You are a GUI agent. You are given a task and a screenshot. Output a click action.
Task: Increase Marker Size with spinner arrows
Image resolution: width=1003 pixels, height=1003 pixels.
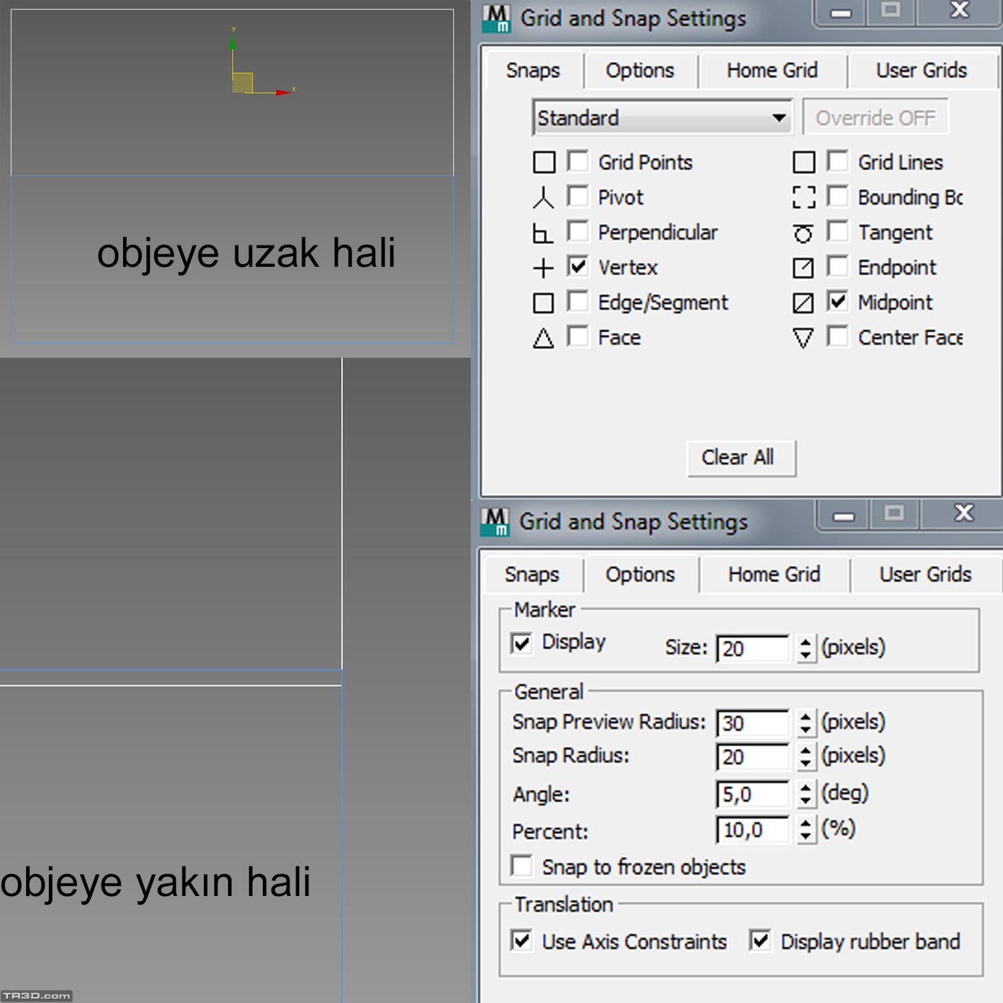pos(806,642)
